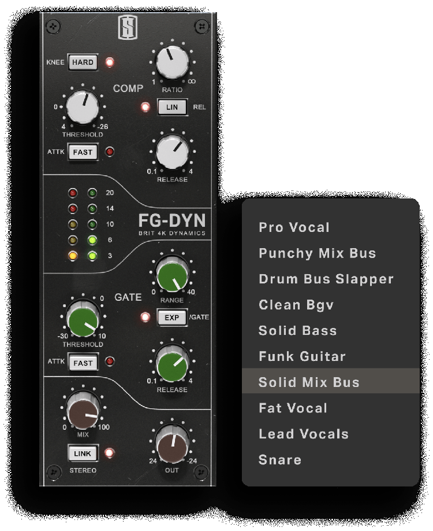The width and height of the screenshot is (433, 531).
Task: Toggle the KNEE HARD button
Action: coord(83,62)
